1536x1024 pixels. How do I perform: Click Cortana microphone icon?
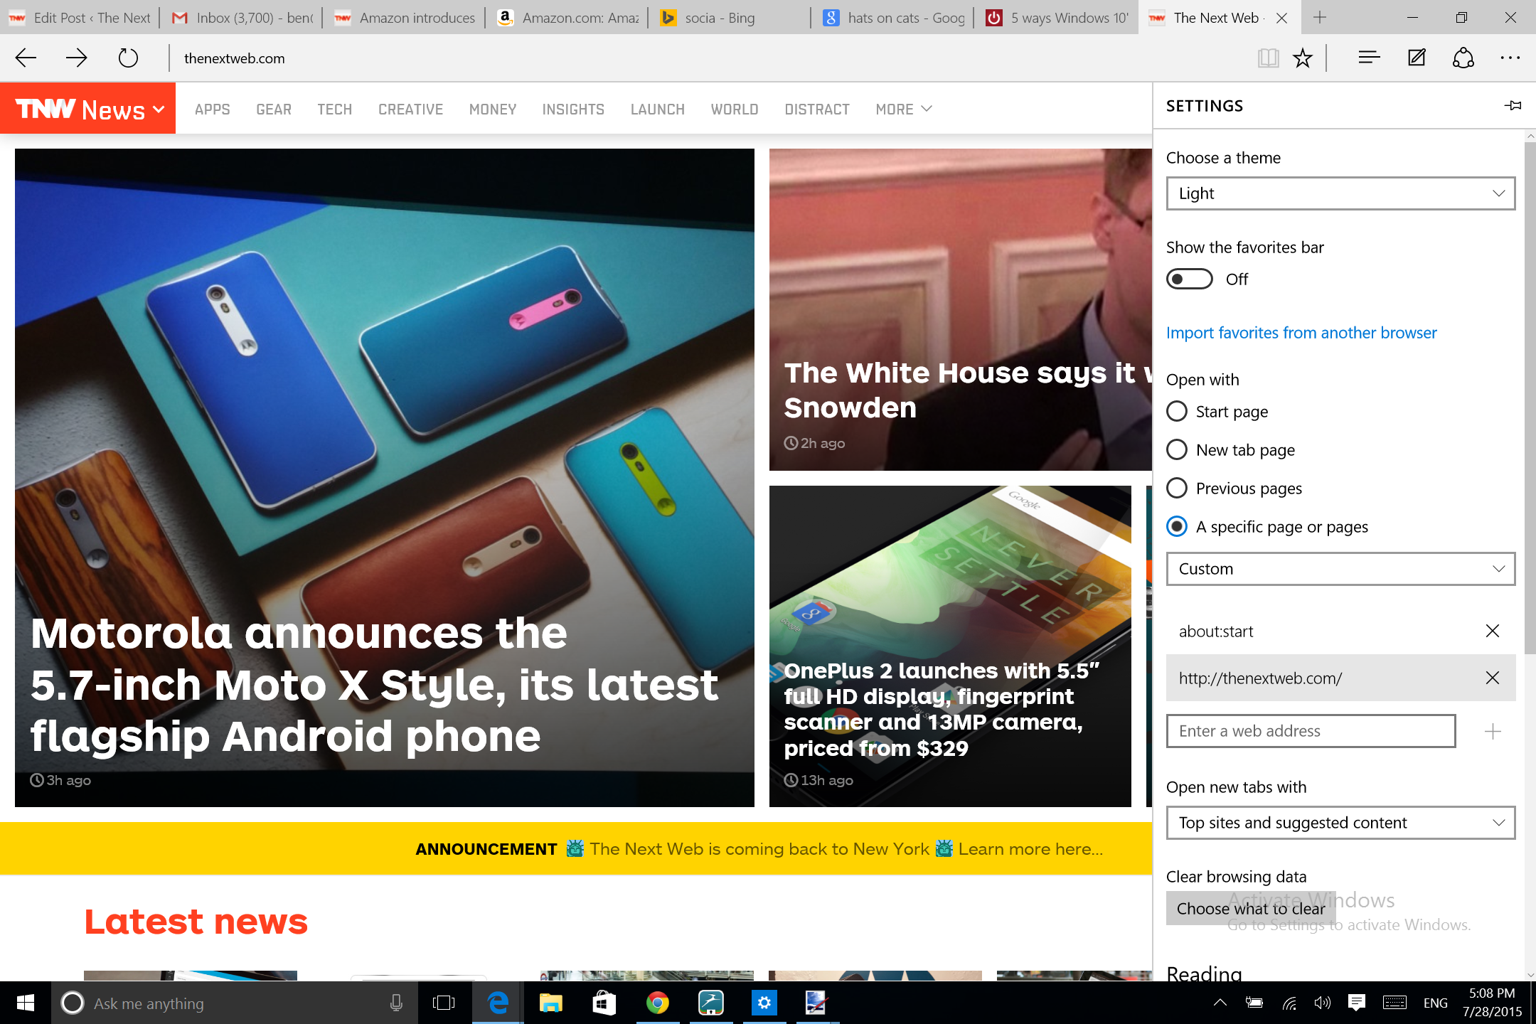tap(396, 1003)
